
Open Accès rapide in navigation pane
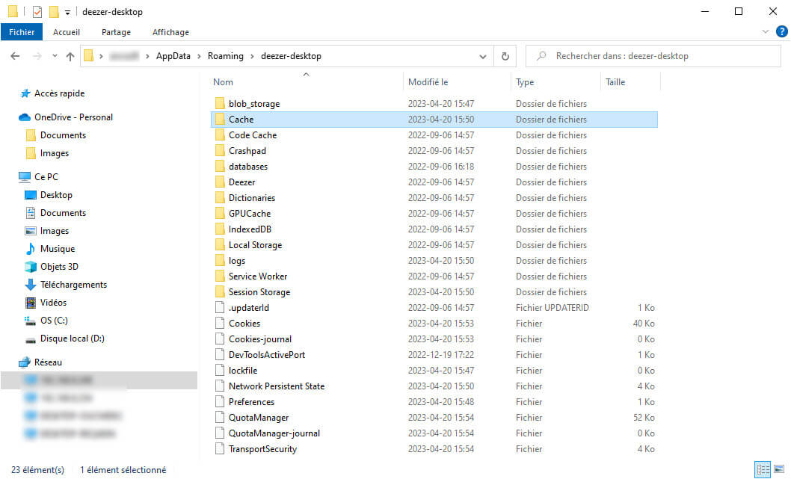click(59, 93)
